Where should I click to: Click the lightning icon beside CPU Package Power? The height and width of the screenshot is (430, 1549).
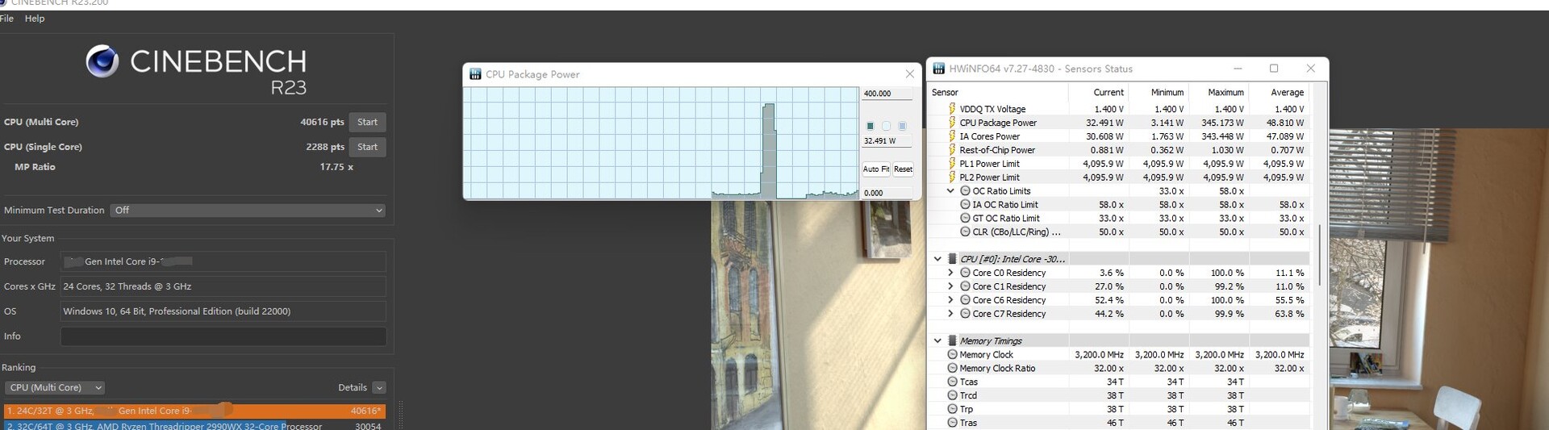(952, 123)
